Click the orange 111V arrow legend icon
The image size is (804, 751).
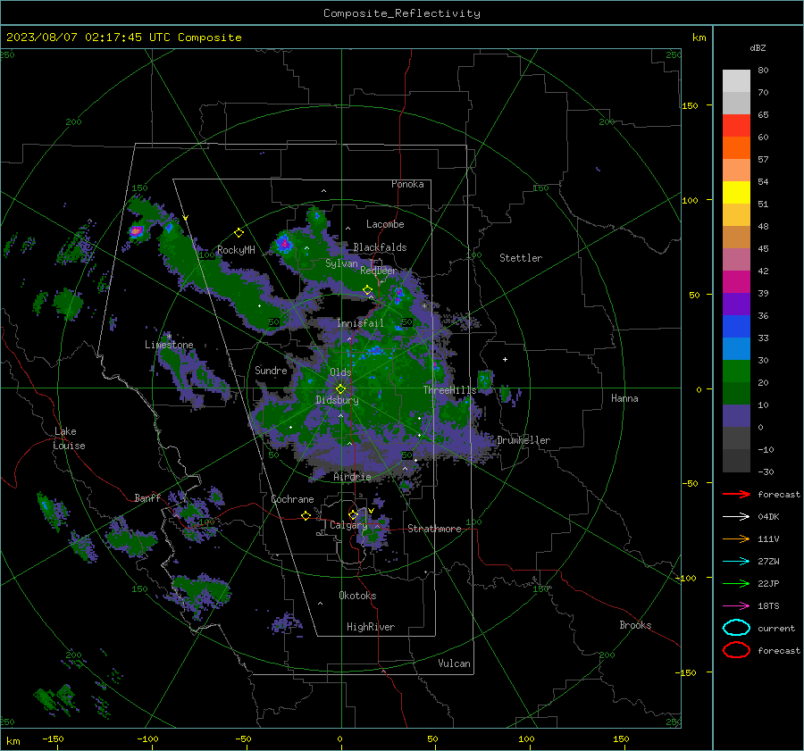[x=736, y=538]
